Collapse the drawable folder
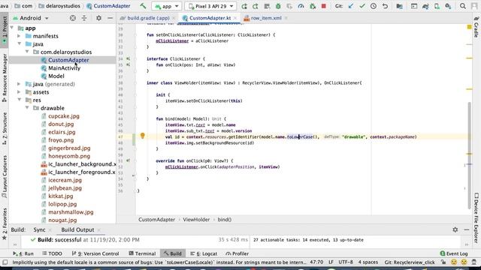This screenshot has height=270, width=481. (x=27, y=108)
